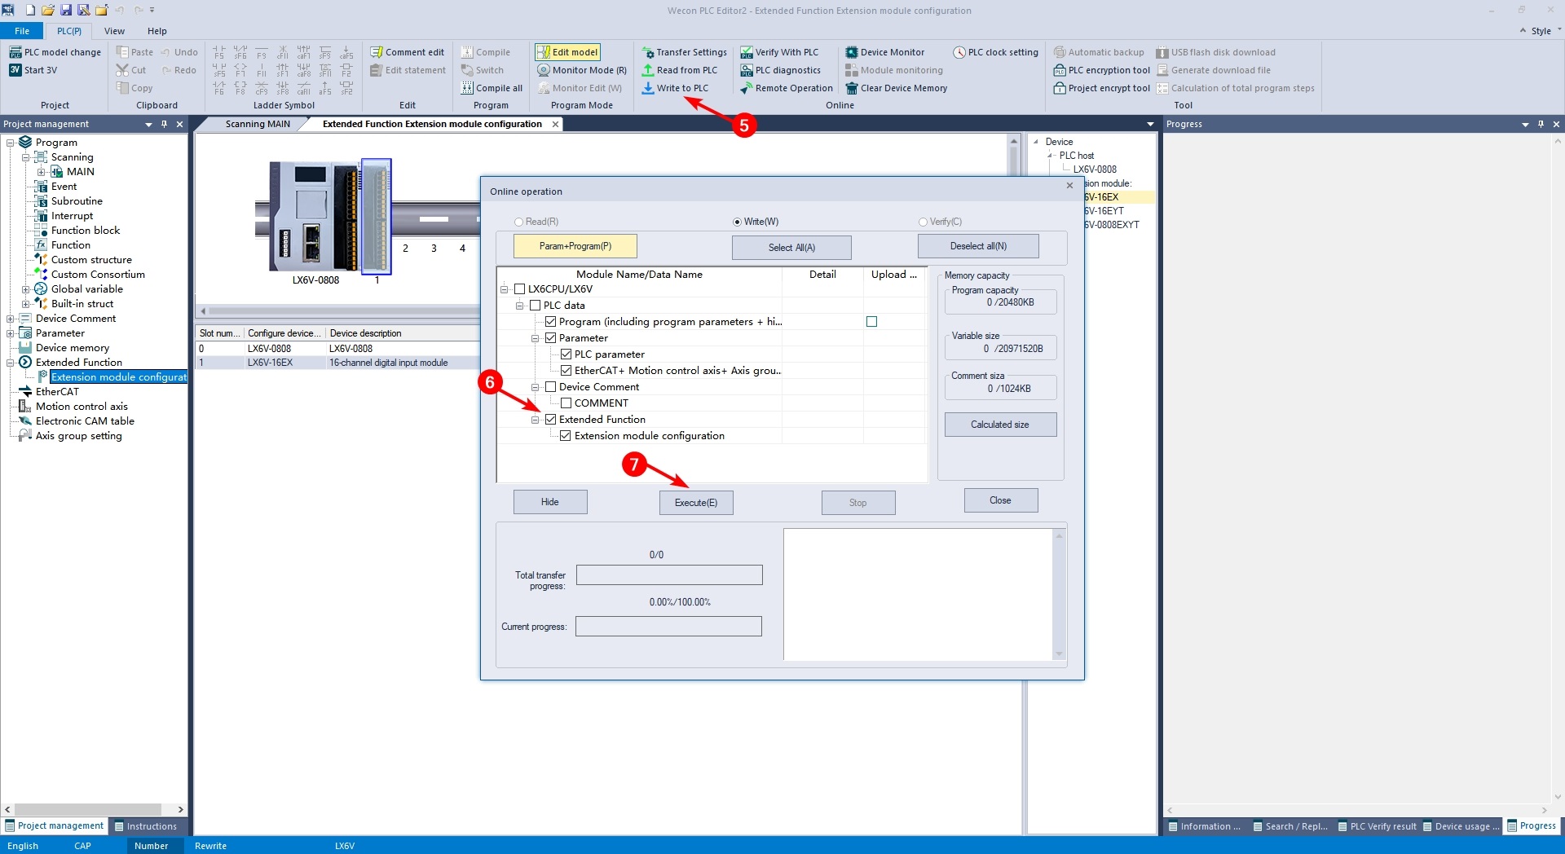Uncheck the PLC parameter checkbox
1565x854 pixels.
566,354
